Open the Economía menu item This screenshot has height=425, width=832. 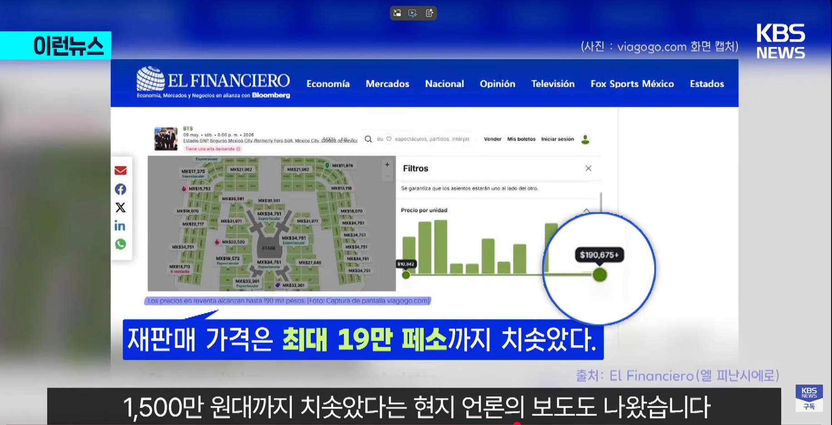pyautogui.click(x=328, y=84)
